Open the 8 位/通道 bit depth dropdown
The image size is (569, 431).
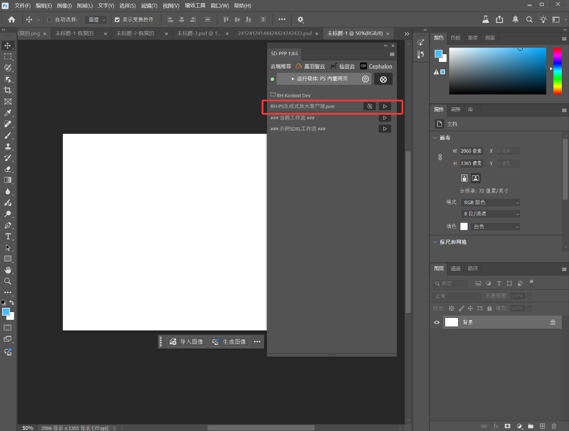click(x=491, y=214)
